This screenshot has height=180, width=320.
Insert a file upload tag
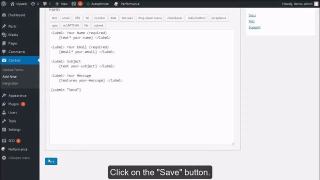86,25
